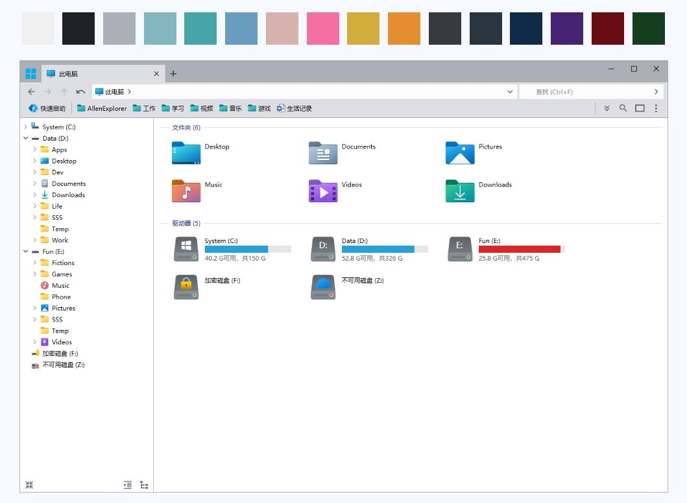Expand the Games folder node
This screenshot has width=687, height=503.
pyautogui.click(x=34, y=274)
